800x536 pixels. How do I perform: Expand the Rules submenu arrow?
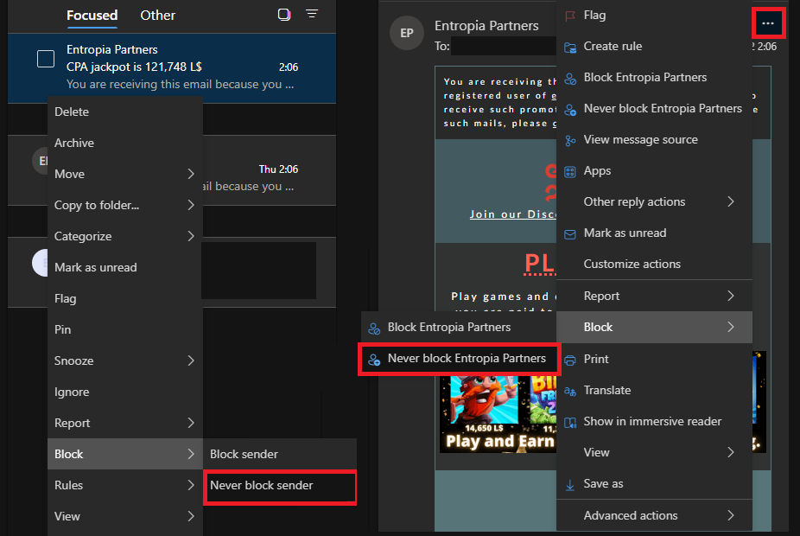tap(191, 485)
